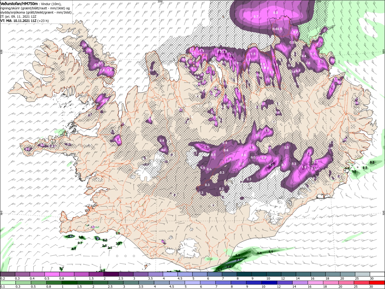Image resolution: width=385 pixels, height=289 pixels.
Task: Click the 3.7 rain value above the bottom legend
Action: click(61, 268)
